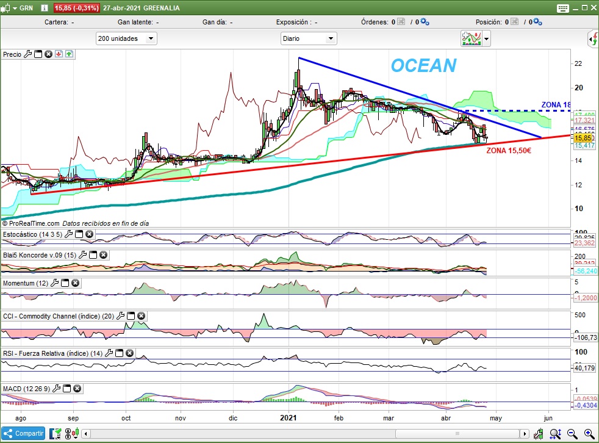Zoom out with the minus magnifier
599x443 pixels.
572,433
